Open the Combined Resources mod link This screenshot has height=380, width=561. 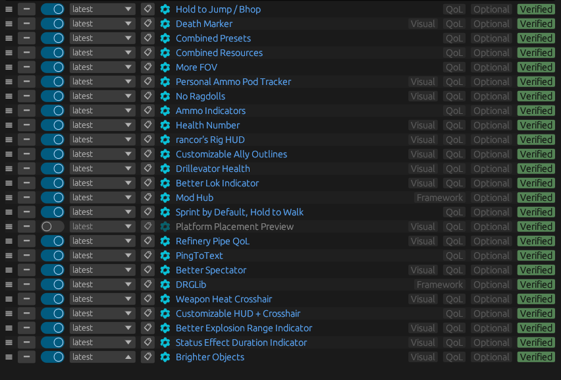coord(219,53)
